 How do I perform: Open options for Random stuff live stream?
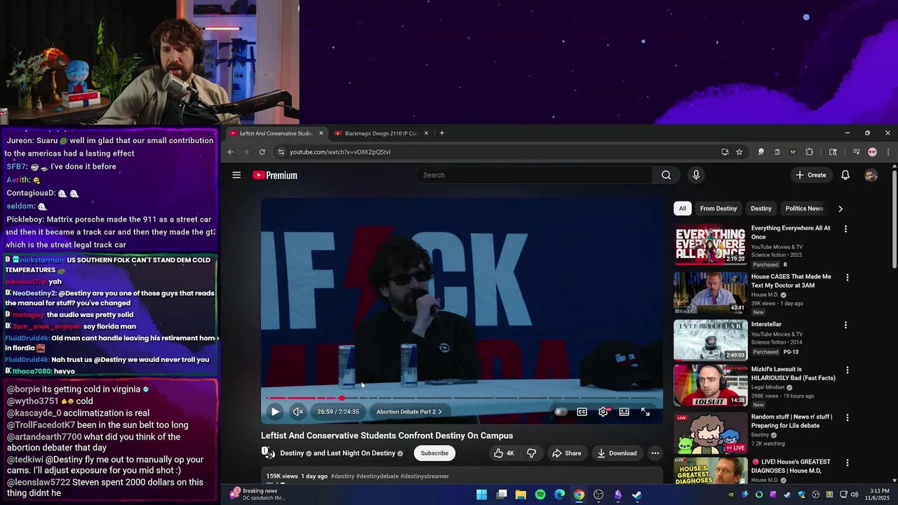(x=847, y=417)
